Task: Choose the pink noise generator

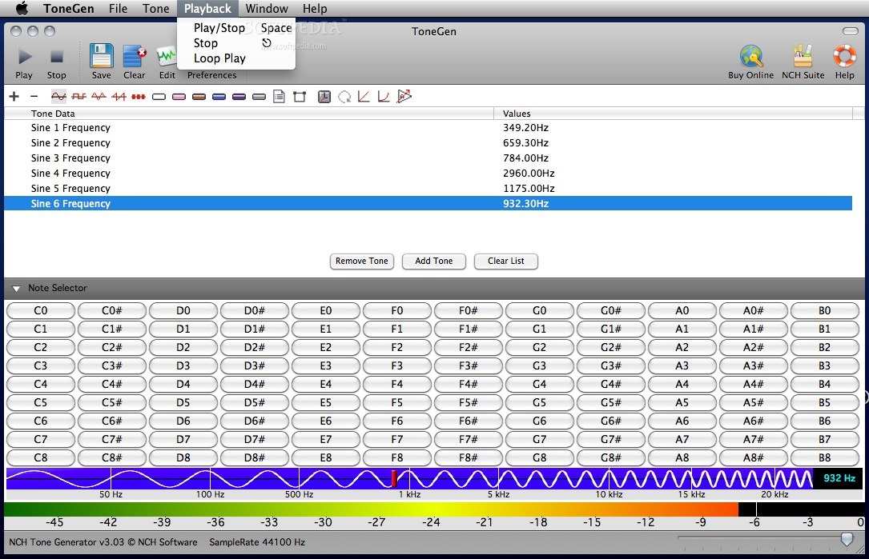Action: [x=179, y=96]
